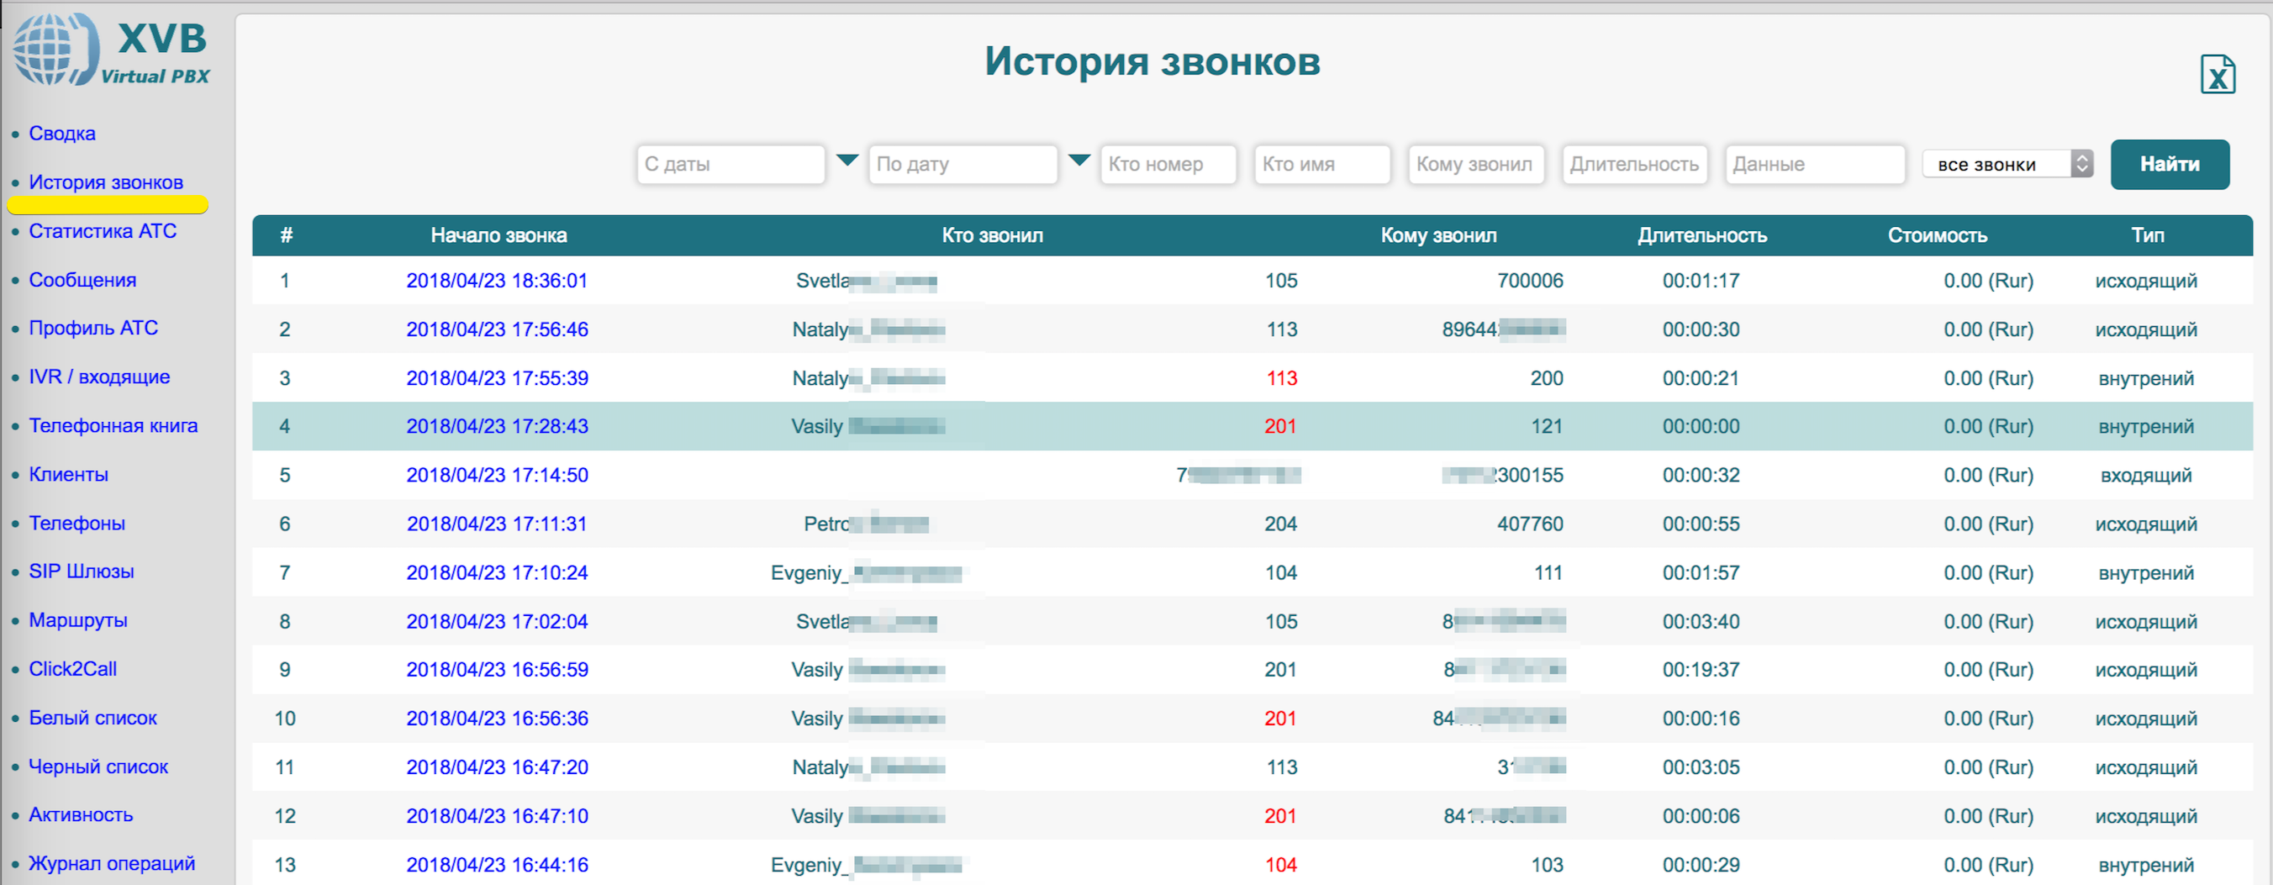2273x885 pixels.
Task: Open the Черный список page
Action: (98, 766)
